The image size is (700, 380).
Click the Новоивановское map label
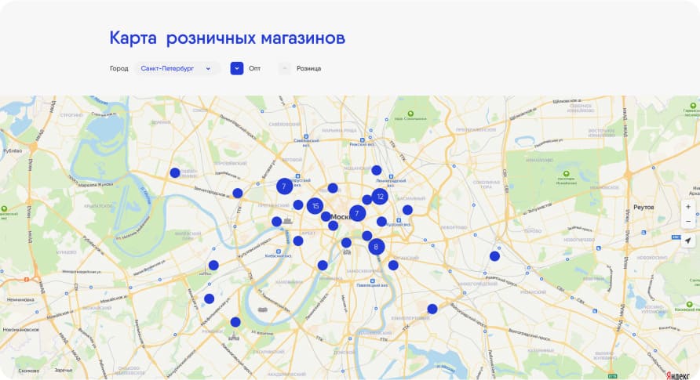point(21,330)
